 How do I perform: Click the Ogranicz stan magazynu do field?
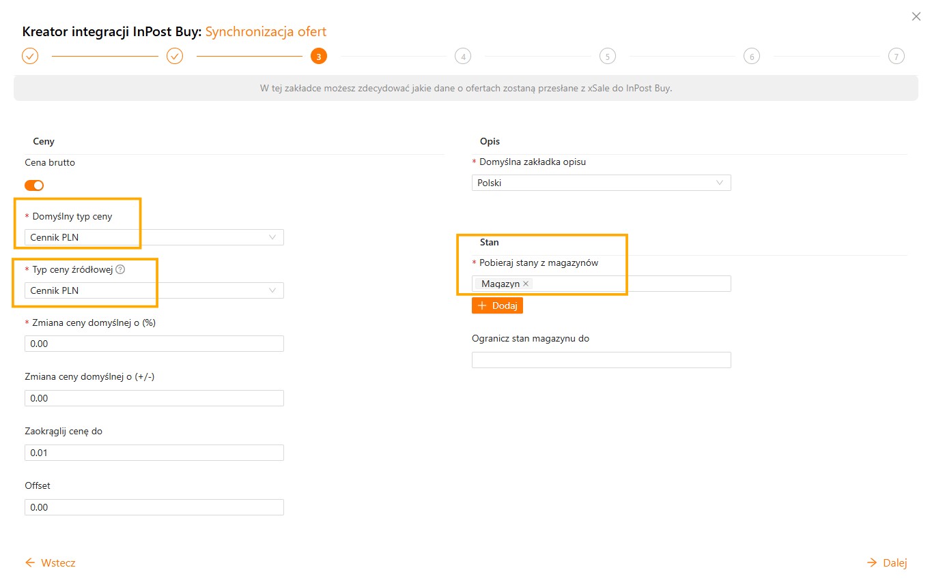[x=601, y=360]
